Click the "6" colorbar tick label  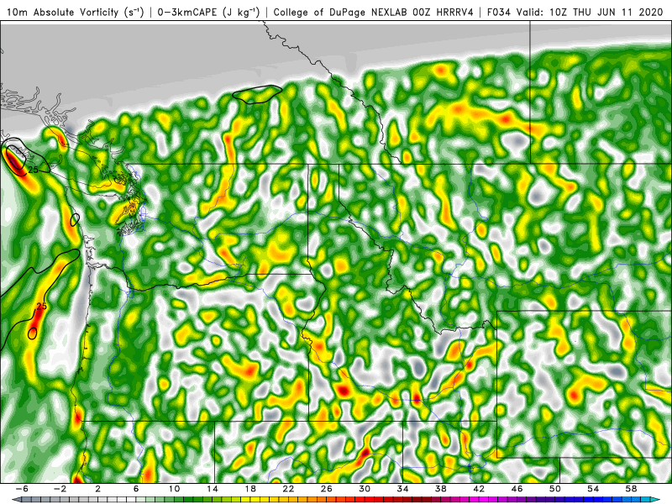click(136, 489)
